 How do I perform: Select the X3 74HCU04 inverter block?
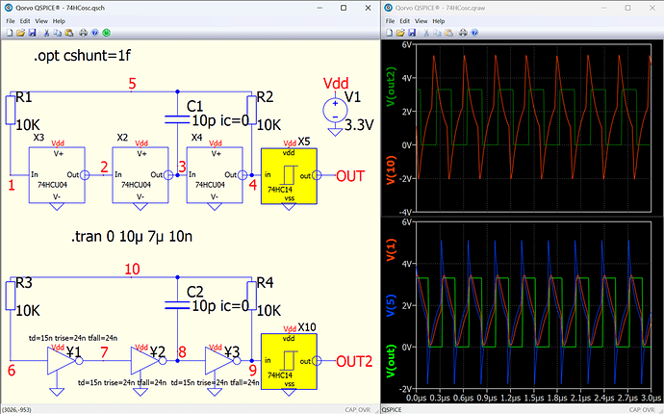57,175
